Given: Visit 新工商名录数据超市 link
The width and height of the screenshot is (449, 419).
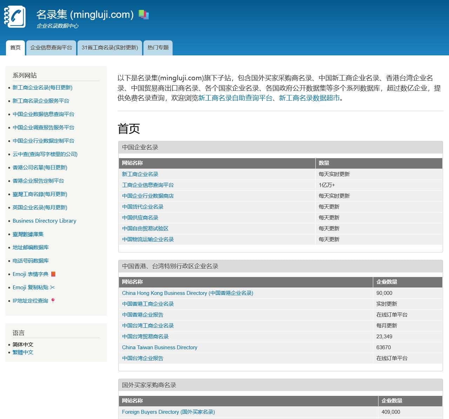Looking at the screenshot, I should coord(309,98).
